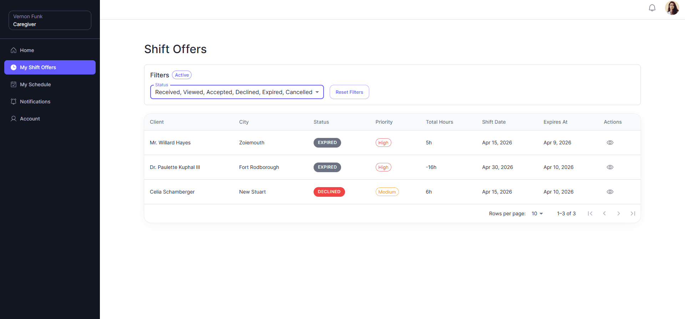Open Account page

pos(50,119)
